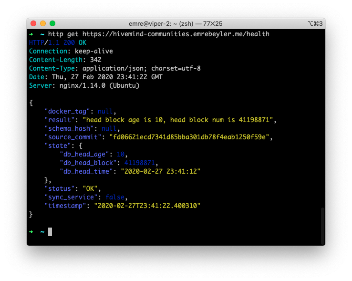Viewport: 352px width, 281px height.
Task: Click the false value of sync_service
Action: click(x=115, y=197)
